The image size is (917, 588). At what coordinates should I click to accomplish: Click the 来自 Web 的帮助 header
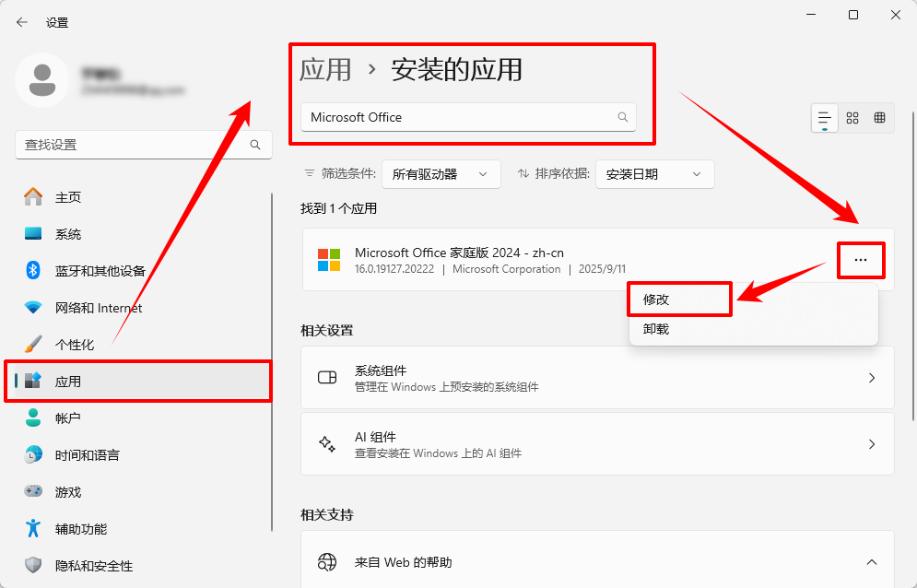(x=597, y=561)
